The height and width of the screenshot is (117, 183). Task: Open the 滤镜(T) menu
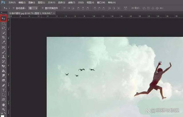[x=71, y=3]
